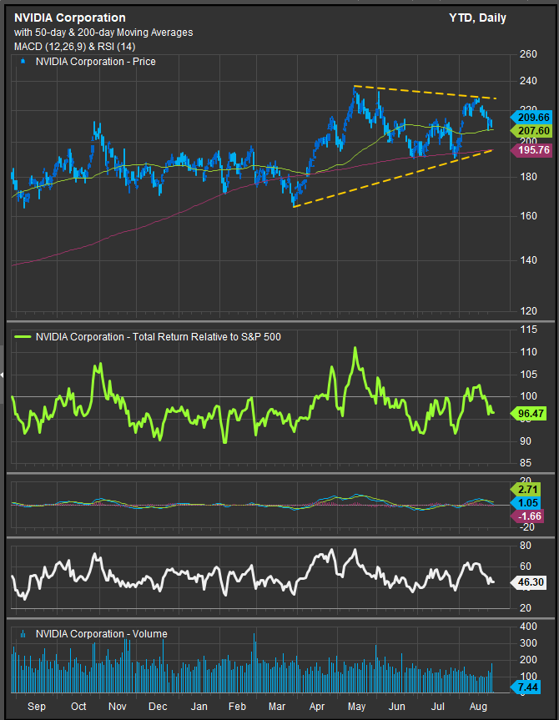The height and width of the screenshot is (720, 559).
Task: Click the Aug label on the time axis
Action: coord(478,707)
